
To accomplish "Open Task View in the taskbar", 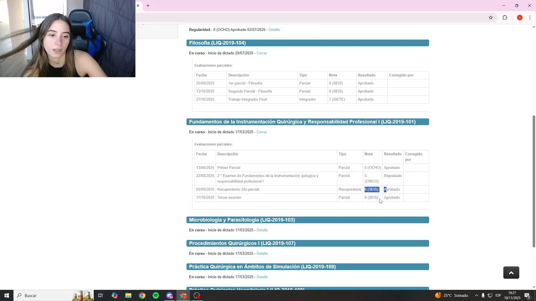I will tap(100, 296).
